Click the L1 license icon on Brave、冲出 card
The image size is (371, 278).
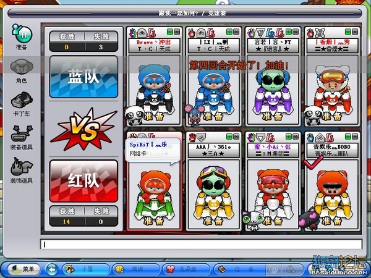tap(151, 33)
